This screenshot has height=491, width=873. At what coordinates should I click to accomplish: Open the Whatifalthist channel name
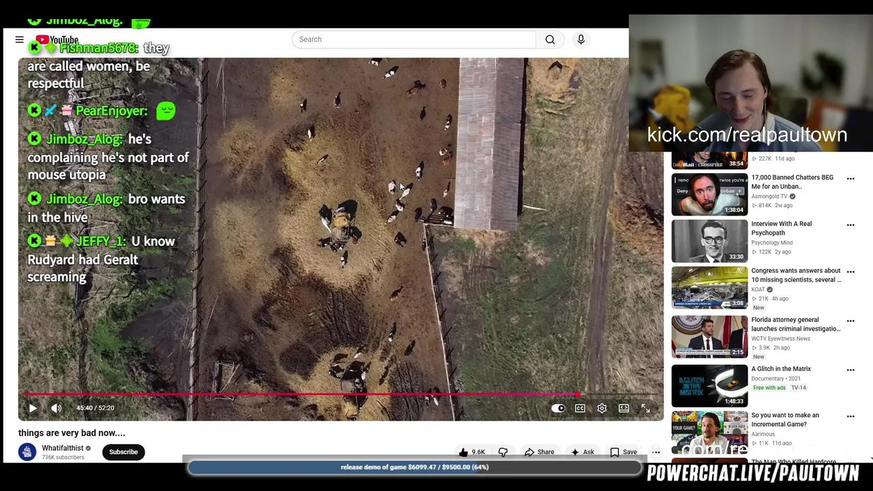pos(62,448)
